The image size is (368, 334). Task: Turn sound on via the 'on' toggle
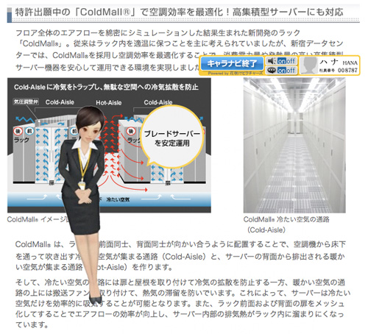[282, 60]
